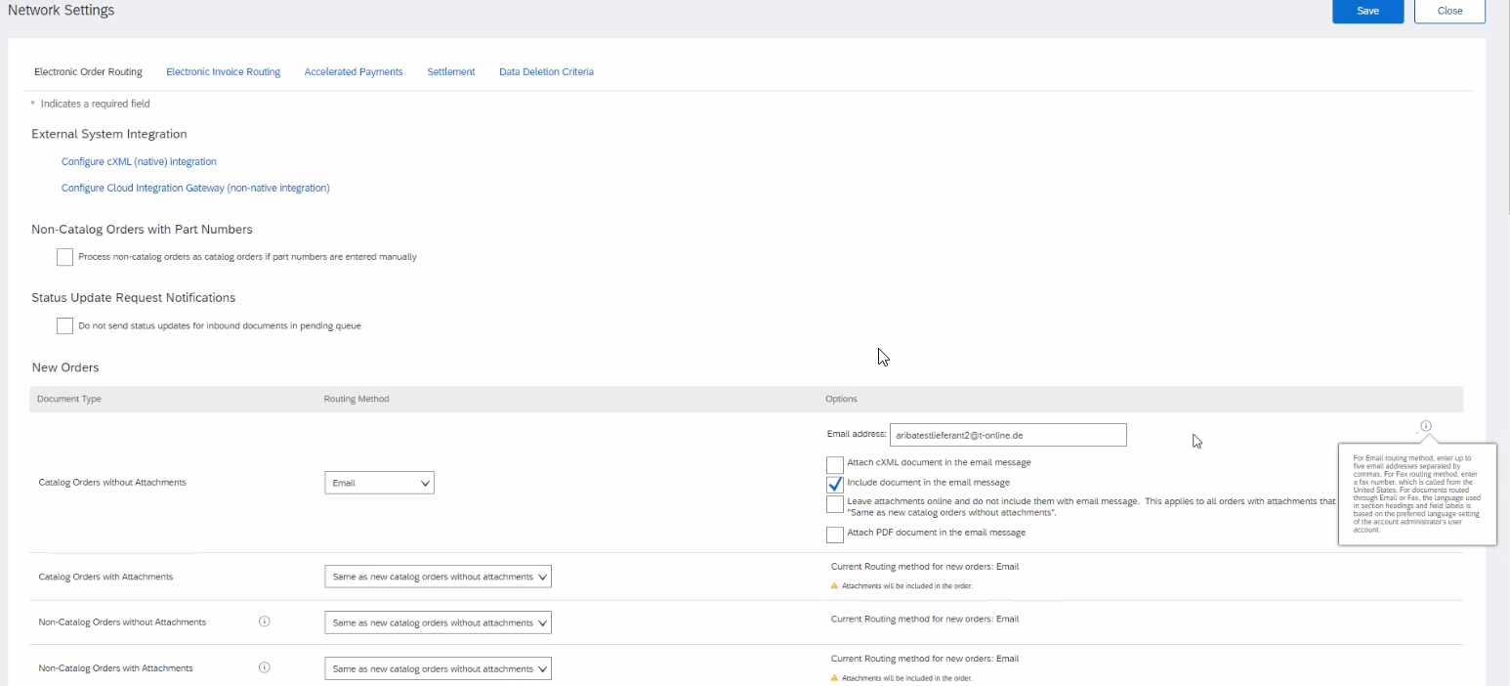Viewport: 1510px width, 686px height.
Task: Save the network settings
Action: click(1367, 11)
